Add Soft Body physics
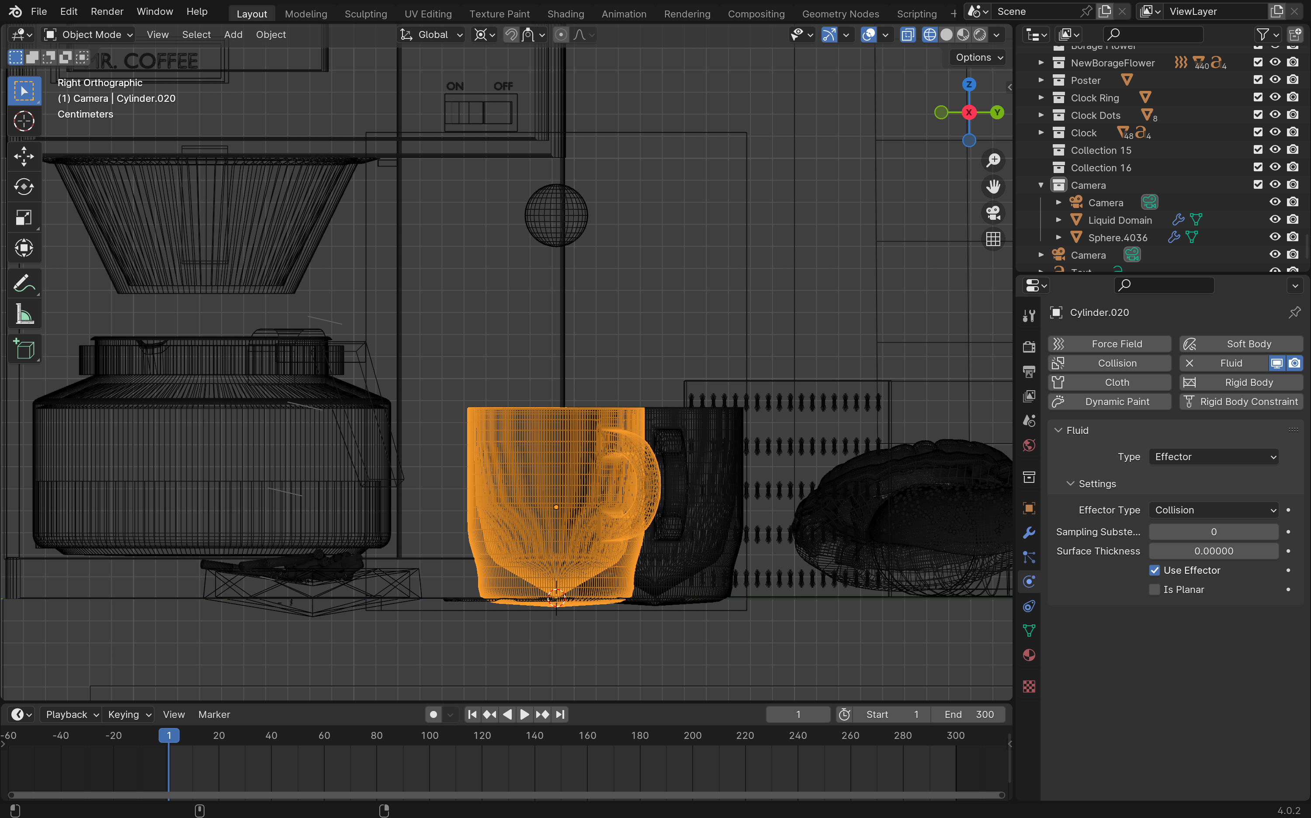 [x=1241, y=343]
